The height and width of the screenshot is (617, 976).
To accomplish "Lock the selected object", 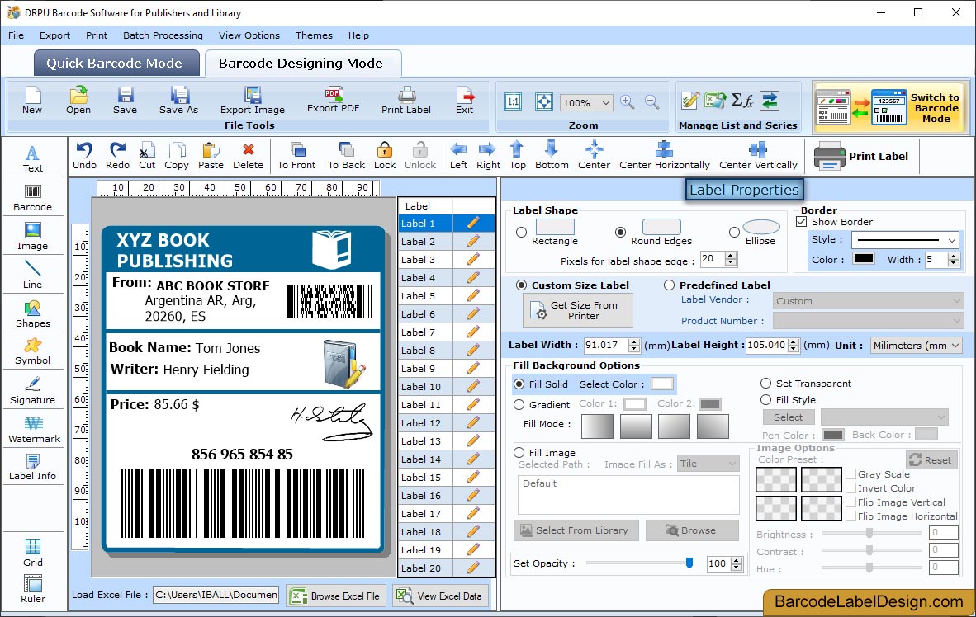I will [x=385, y=156].
